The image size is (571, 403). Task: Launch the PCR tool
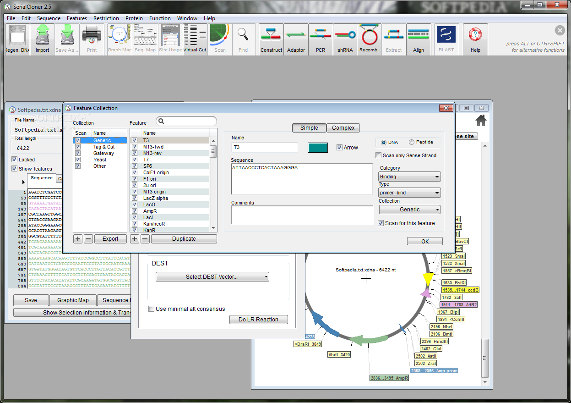coord(321,39)
